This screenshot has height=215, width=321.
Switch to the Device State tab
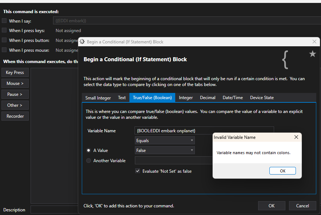pyautogui.click(x=262, y=98)
